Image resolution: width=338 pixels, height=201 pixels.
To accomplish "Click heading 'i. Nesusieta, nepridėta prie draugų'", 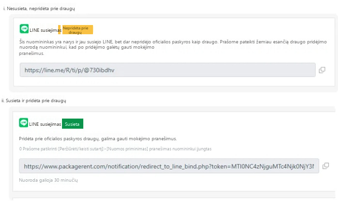I will tap(39, 9).
